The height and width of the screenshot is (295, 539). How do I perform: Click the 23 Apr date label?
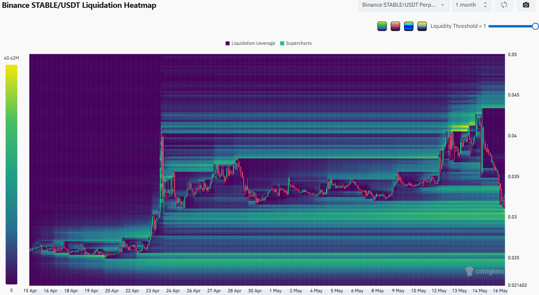click(153, 291)
